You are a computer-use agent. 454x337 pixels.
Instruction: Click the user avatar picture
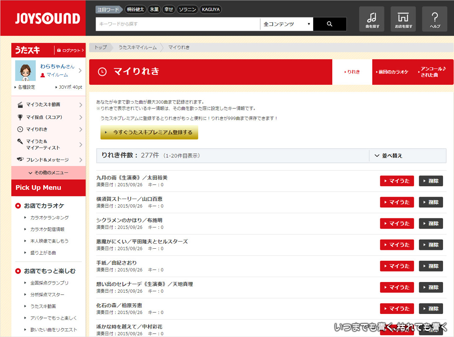[25, 71]
